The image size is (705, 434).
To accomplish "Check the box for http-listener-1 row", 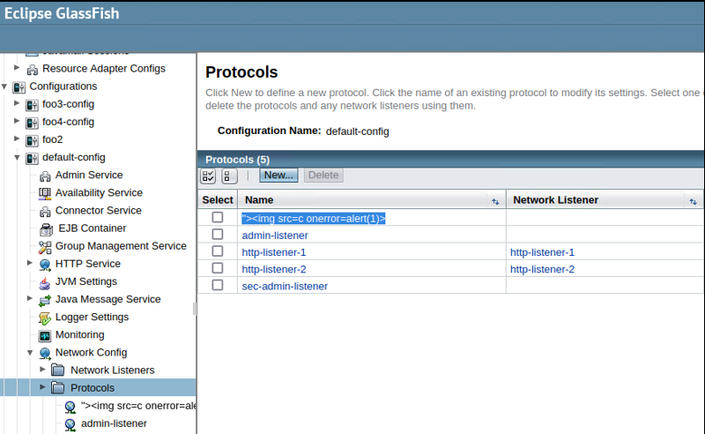I will 218,251.
